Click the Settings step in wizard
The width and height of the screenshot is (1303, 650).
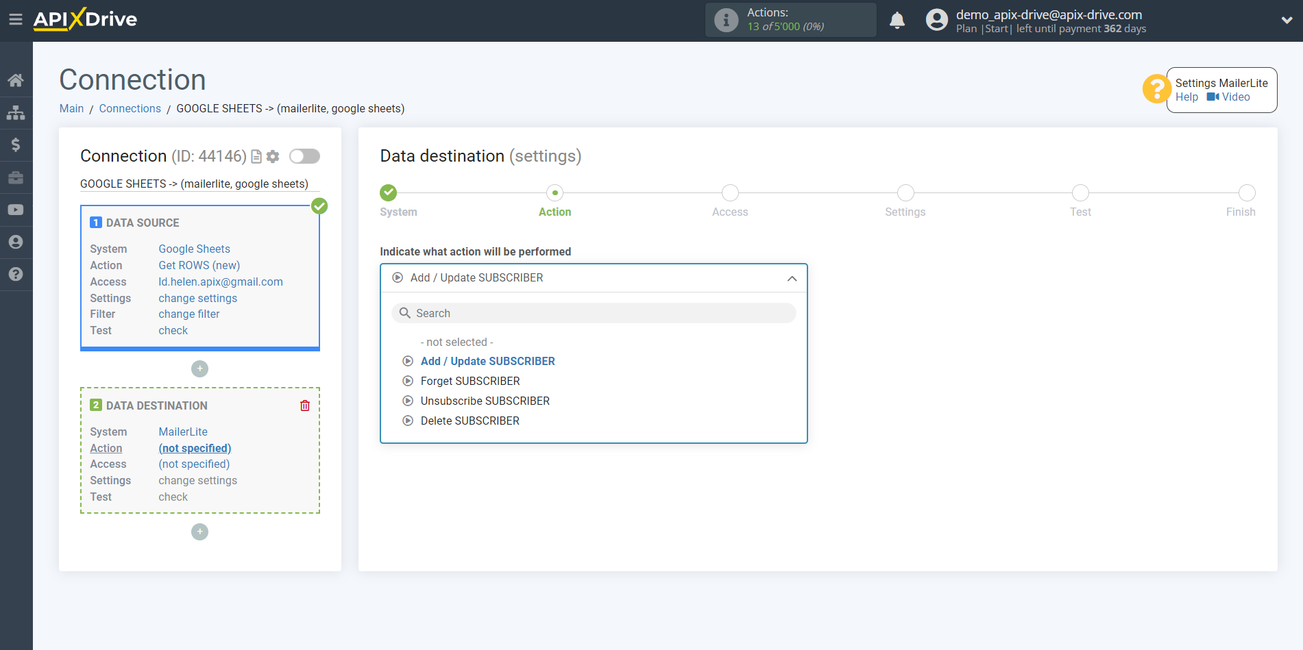(905, 192)
